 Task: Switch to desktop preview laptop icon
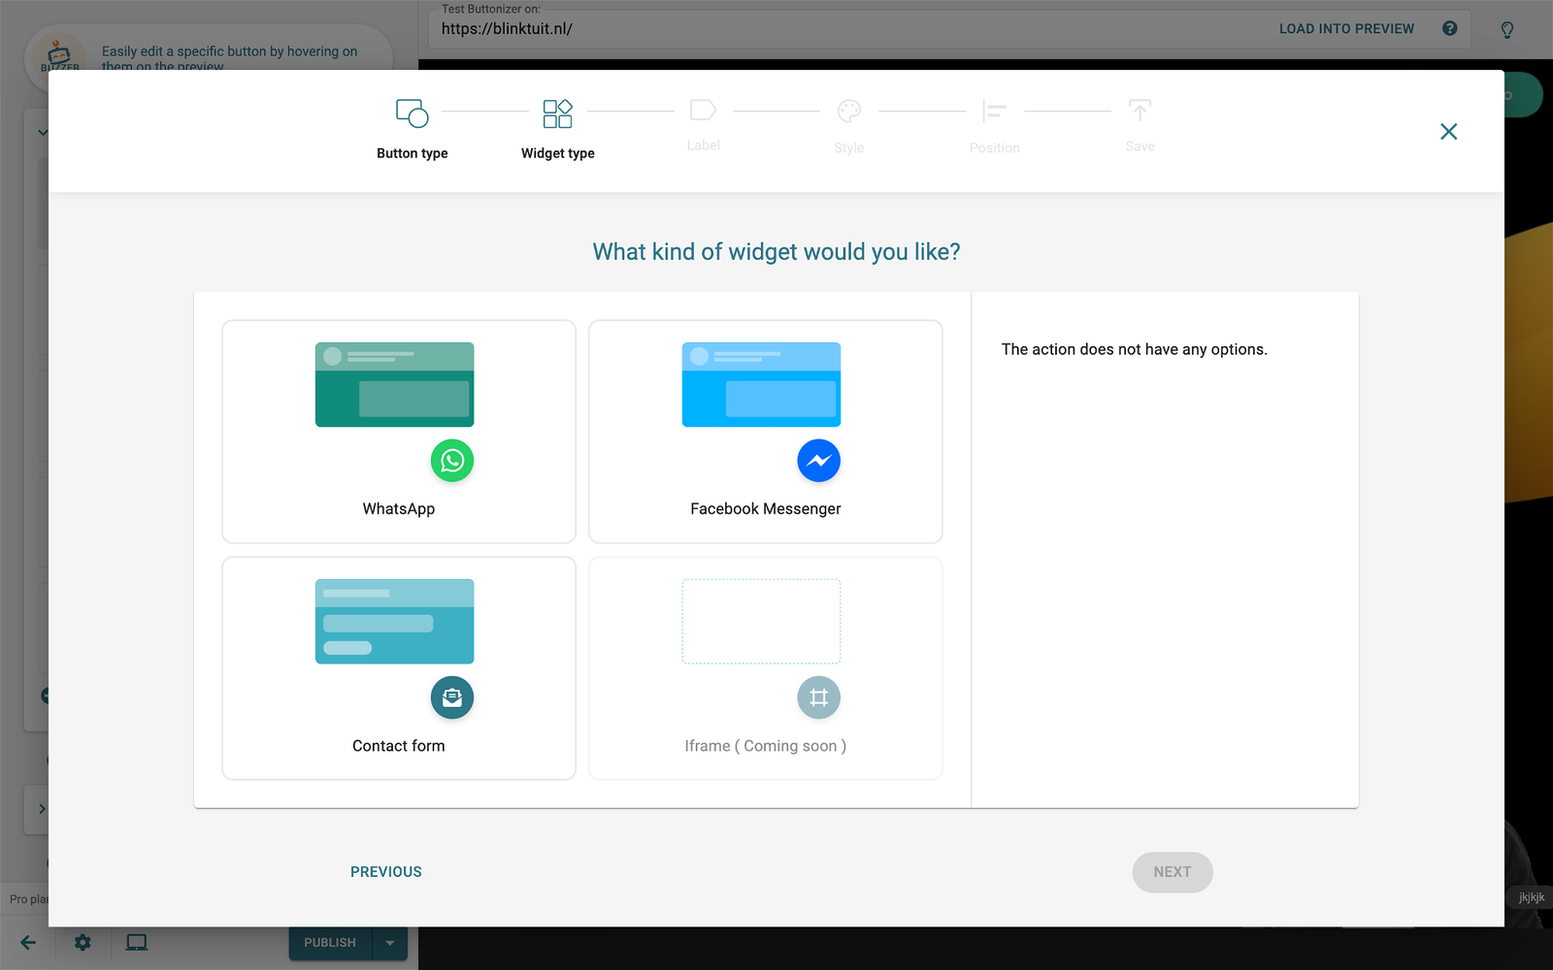click(x=137, y=943)
